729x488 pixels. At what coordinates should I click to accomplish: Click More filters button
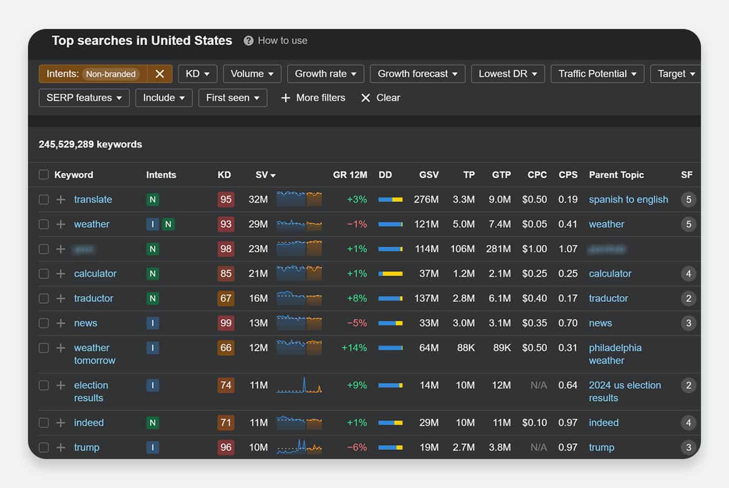313,98
